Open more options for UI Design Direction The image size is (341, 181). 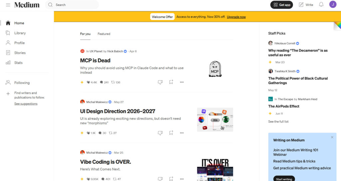pos(182,133)
